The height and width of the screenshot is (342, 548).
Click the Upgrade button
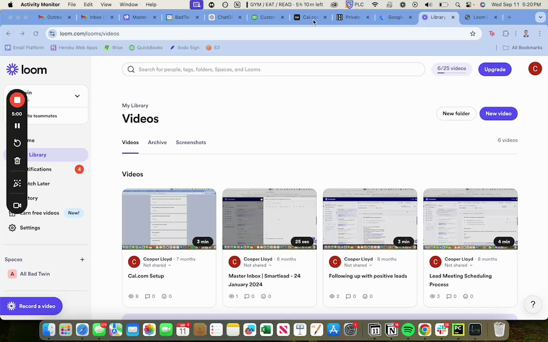[x=495, y=69]
